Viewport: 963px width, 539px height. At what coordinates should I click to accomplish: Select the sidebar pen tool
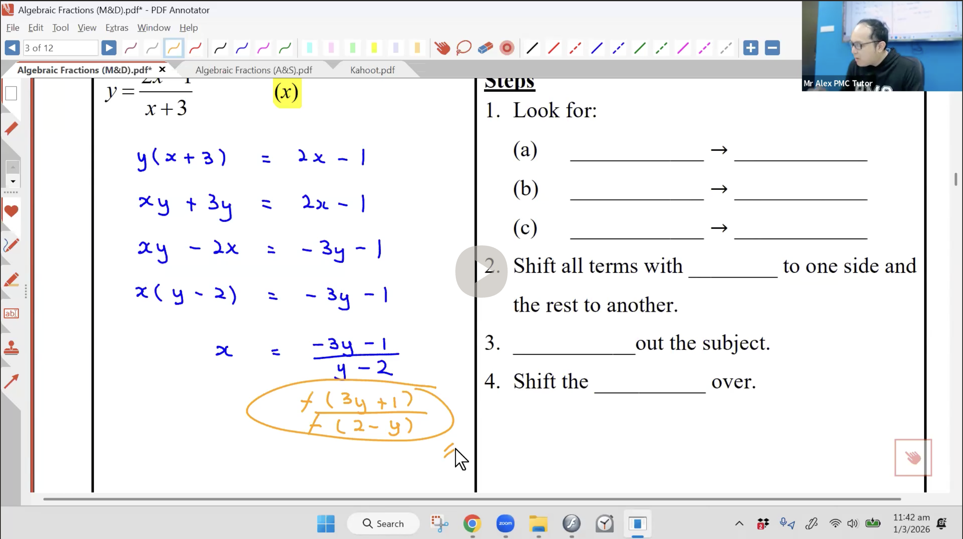pos(11,245)
